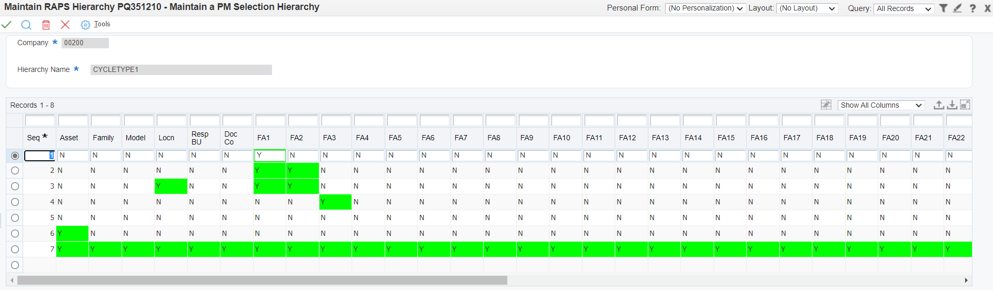The image size is (993, 290).
Task: Click the red Delete trash icon
Action: click(46, 25)
